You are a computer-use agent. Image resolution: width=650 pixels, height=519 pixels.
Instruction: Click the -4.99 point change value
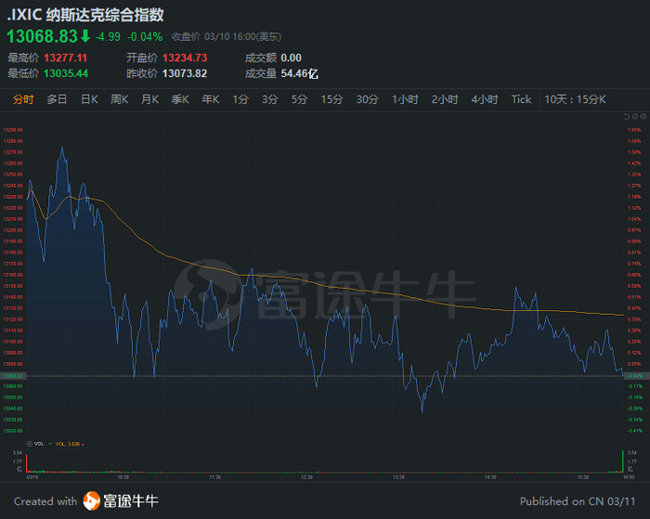point(108,37)
